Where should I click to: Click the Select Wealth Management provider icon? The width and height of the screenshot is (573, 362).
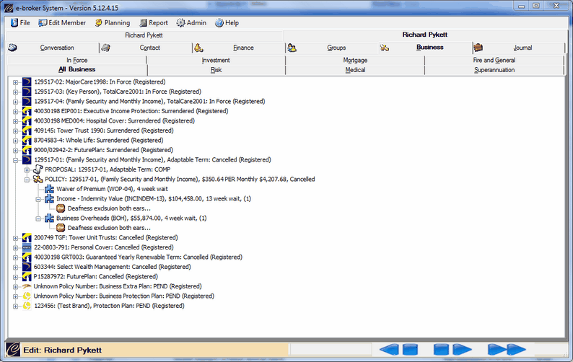click(x=26, y=267)
